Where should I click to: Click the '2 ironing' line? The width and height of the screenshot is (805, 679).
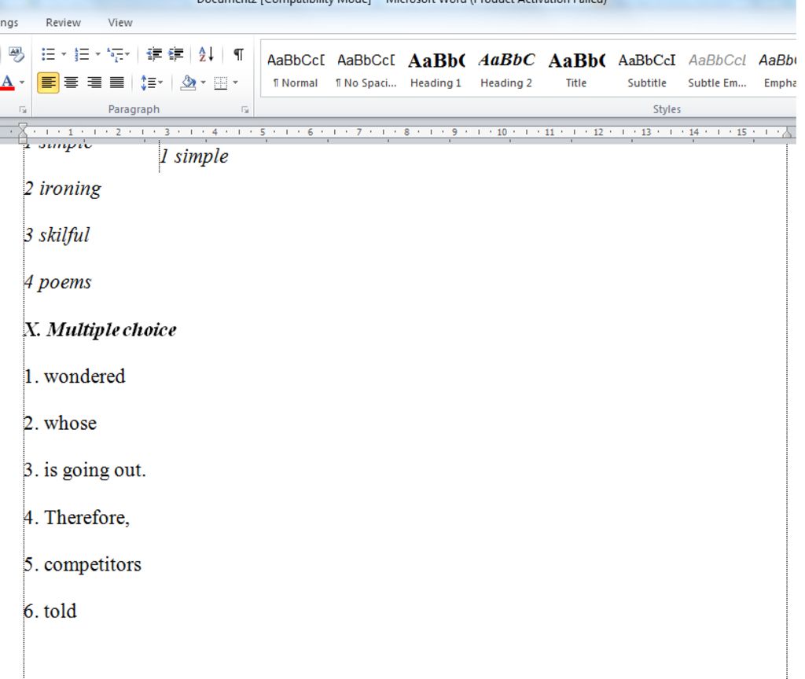[x=63, y=189]
